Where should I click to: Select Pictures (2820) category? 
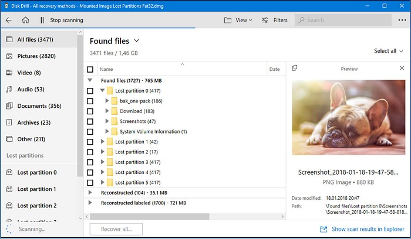39,56
